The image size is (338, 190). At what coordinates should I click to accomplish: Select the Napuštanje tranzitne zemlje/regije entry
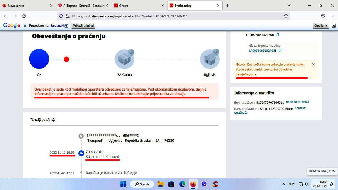tap(111, 173)
